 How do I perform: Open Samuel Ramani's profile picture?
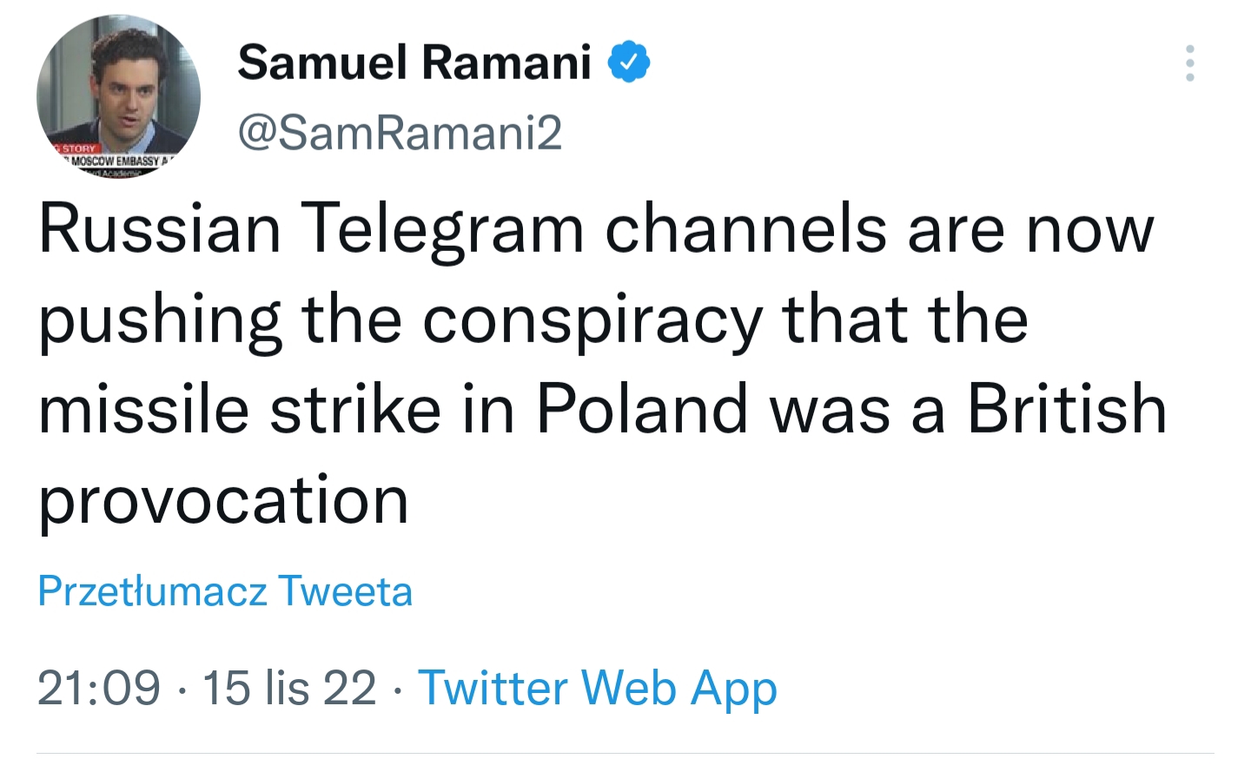[118, 96]
